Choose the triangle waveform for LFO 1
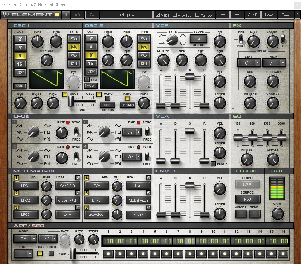Image resolution: width=301 pixels, height=264 pixels. (x=47, y=126)
